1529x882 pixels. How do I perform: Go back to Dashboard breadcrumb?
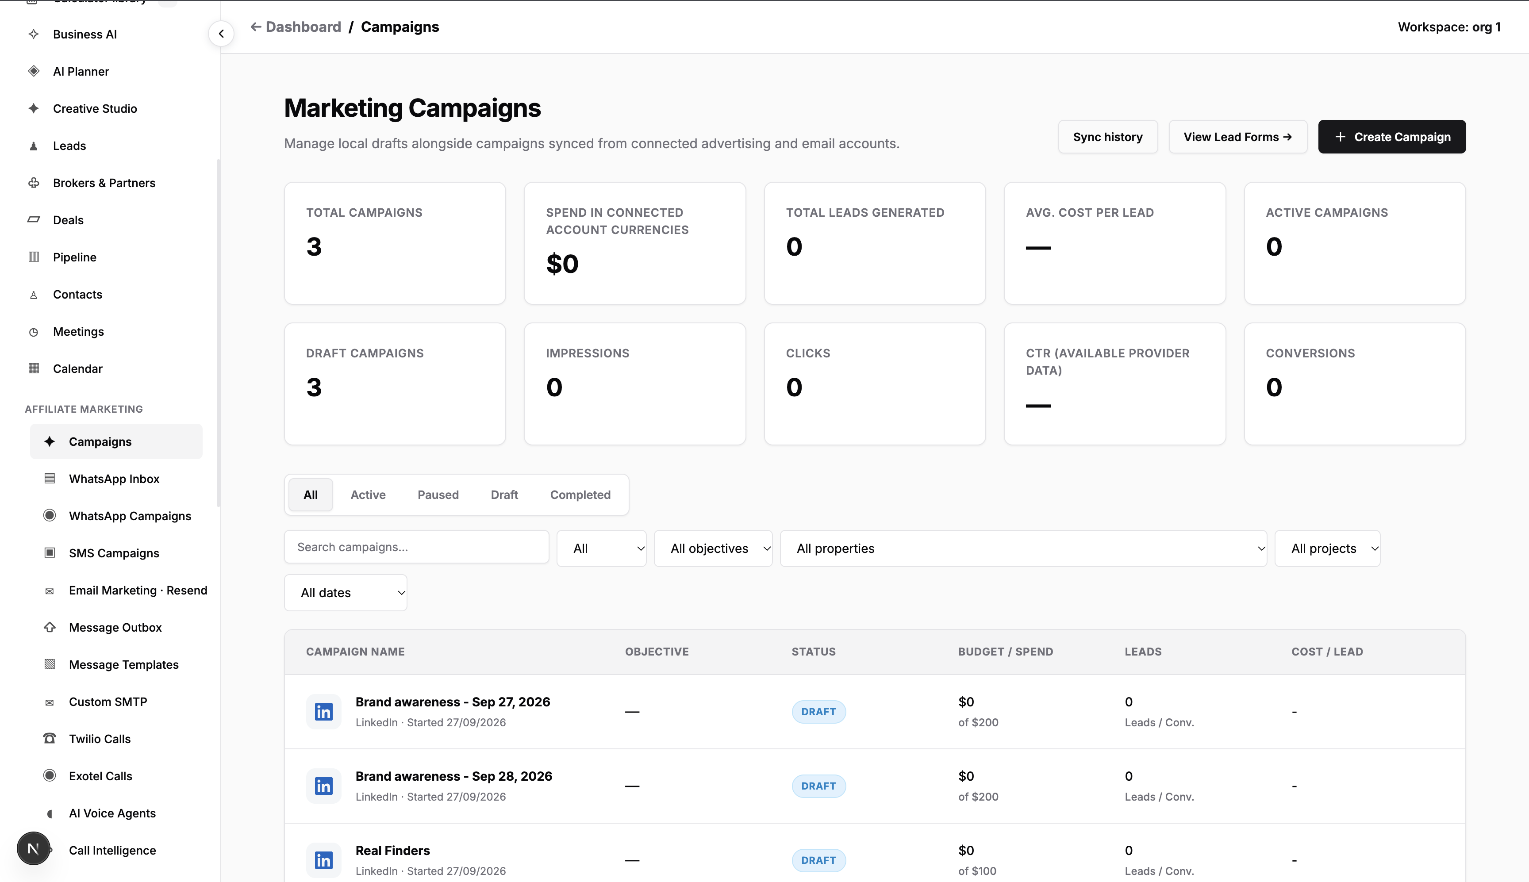click(296, 27)
